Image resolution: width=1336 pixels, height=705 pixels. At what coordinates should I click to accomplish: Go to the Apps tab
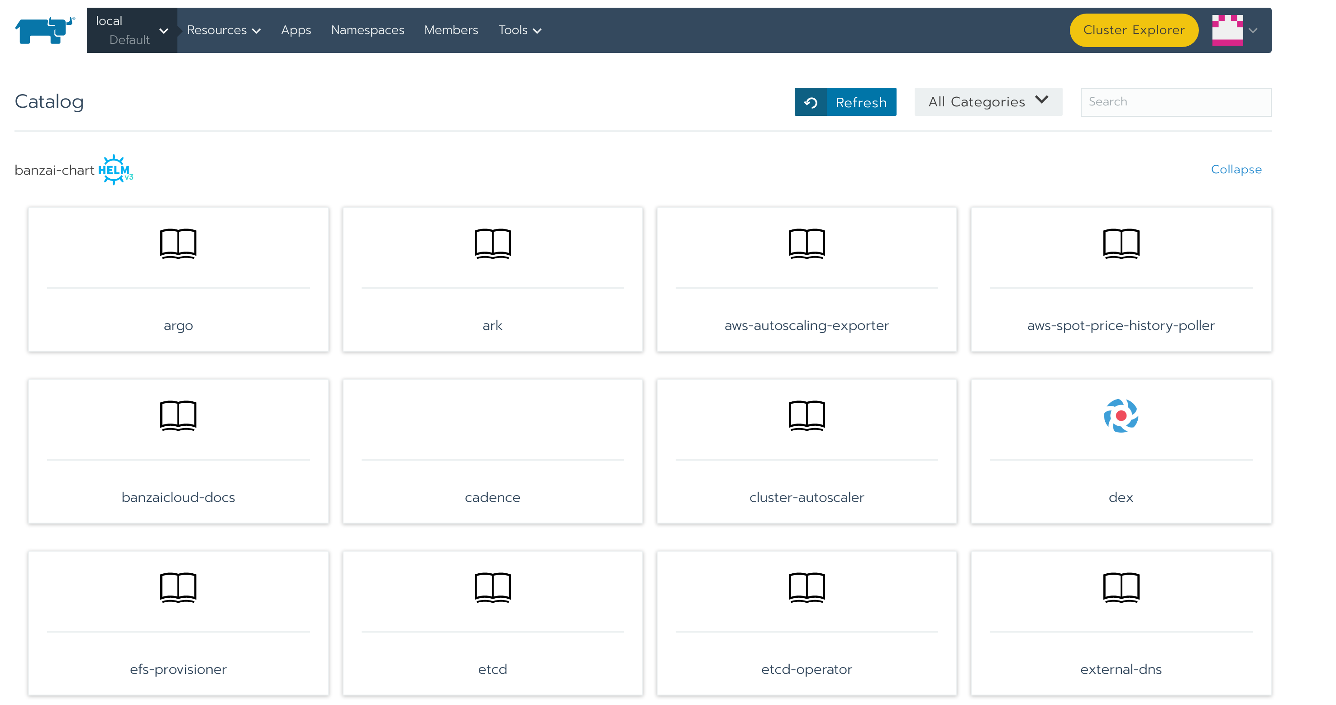point(296,30)
